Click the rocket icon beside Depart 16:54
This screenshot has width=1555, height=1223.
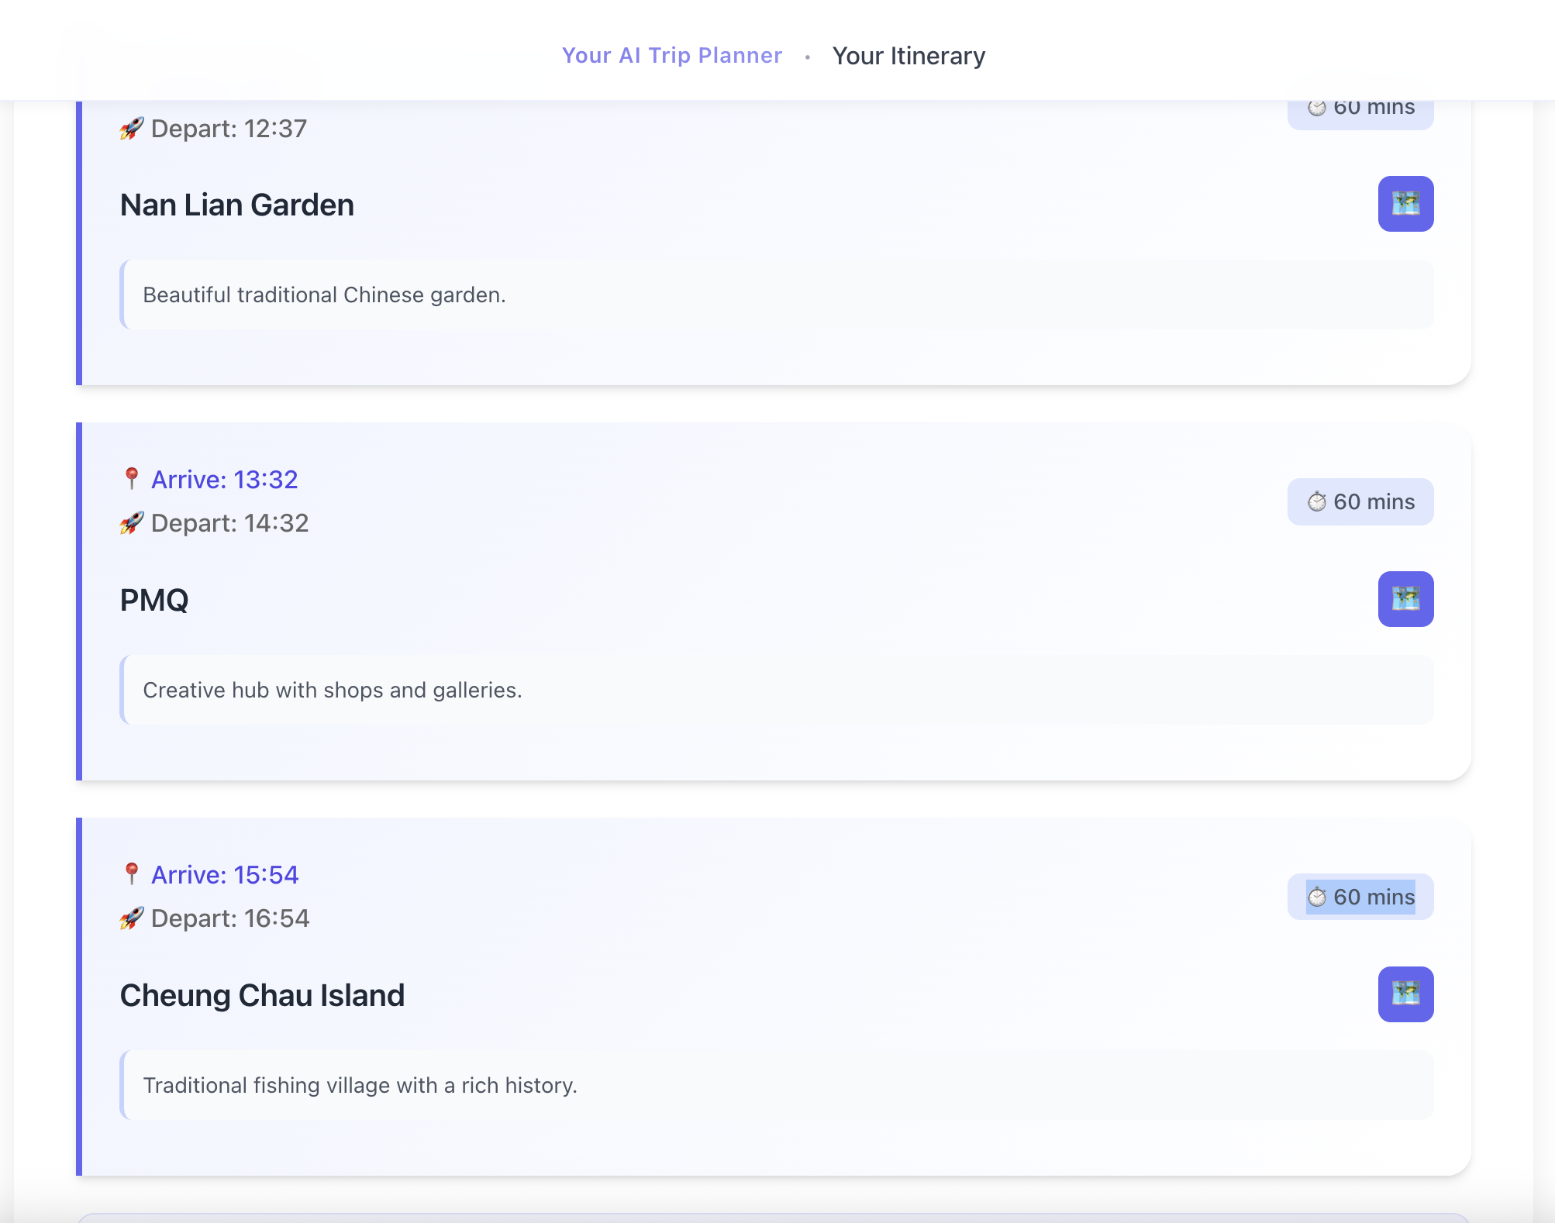point(132,918)
